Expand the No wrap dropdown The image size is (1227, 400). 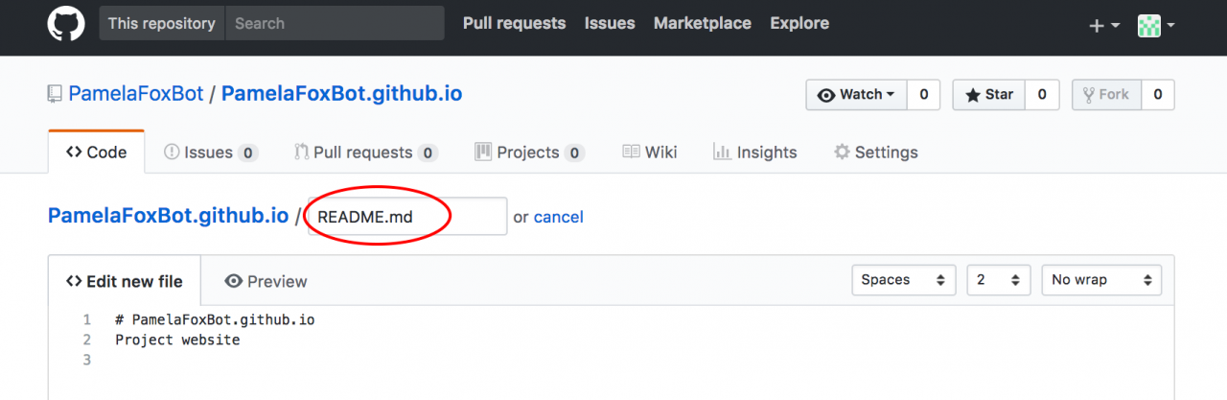(x=1101, y=280)
